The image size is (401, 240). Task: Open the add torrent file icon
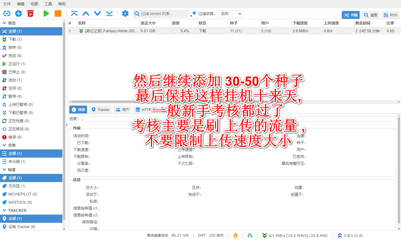[18, 13]
